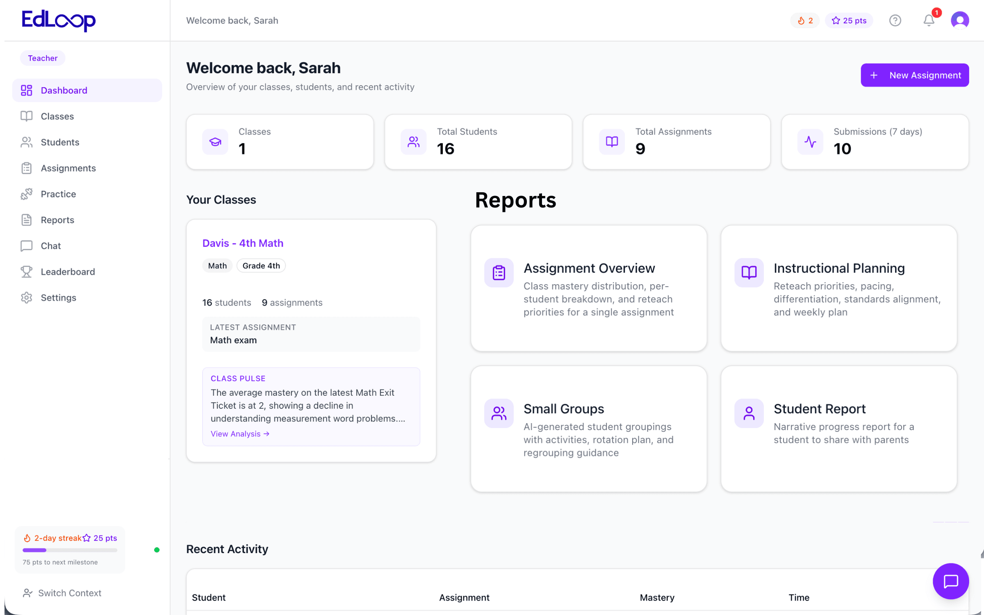Click the 25 pts star badge
Screen dimensions: 984x615
849,20
